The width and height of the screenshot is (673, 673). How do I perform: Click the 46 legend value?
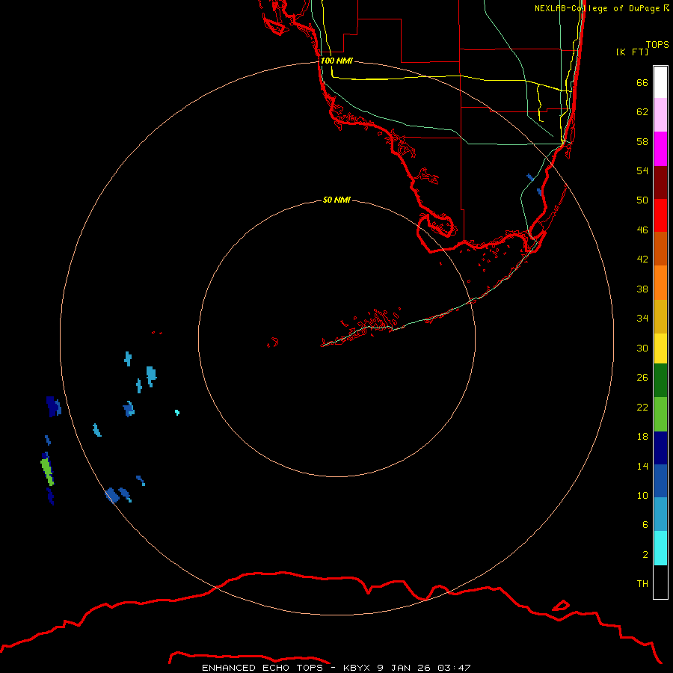[x=642, y=230]
